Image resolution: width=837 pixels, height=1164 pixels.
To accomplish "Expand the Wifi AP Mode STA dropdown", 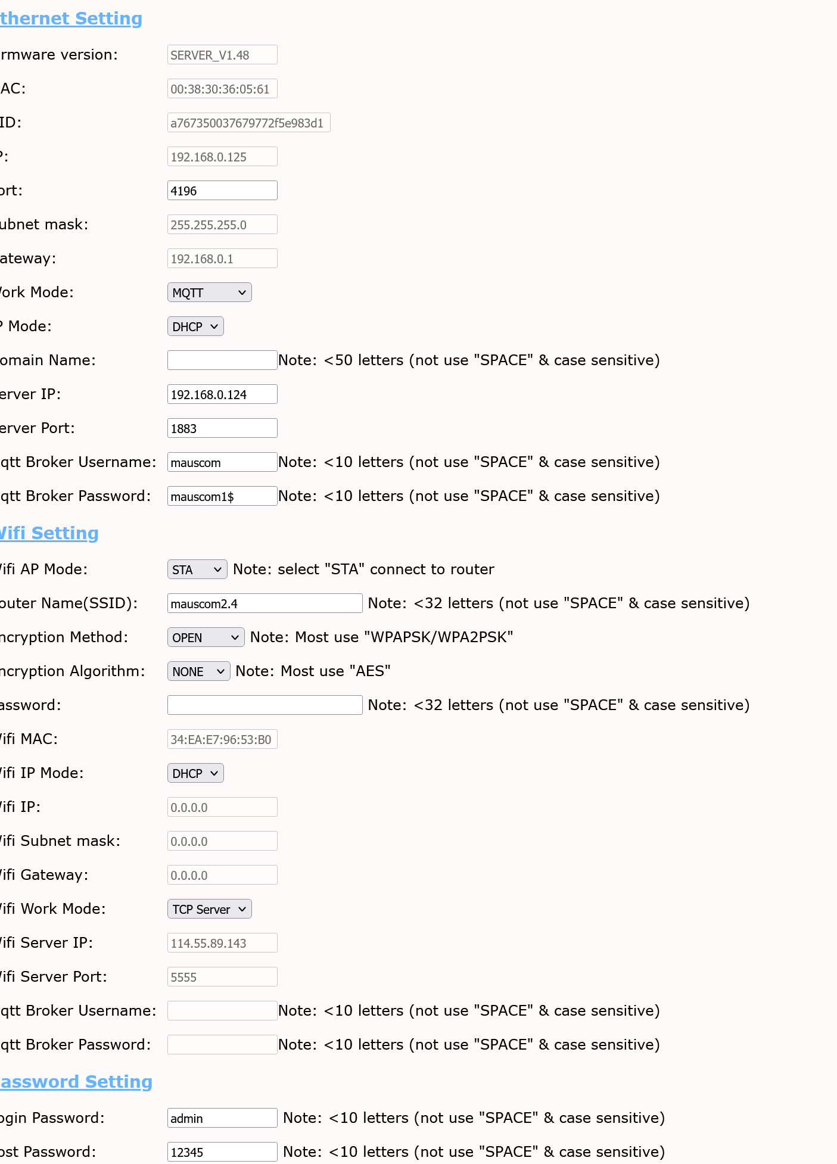I will point(197,569).
